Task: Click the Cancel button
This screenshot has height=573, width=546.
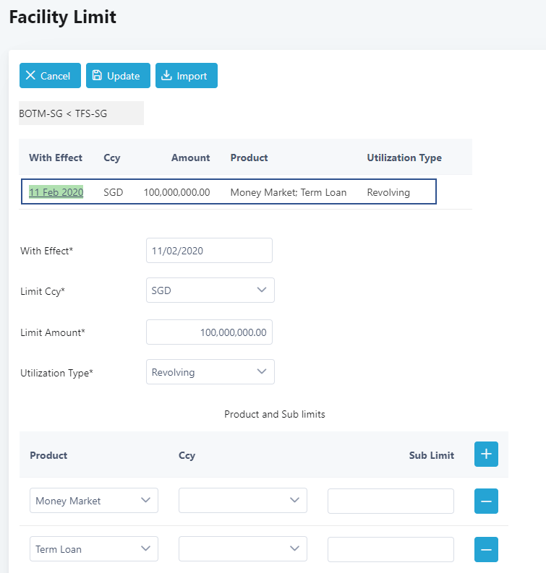Action: coord(50,76)
